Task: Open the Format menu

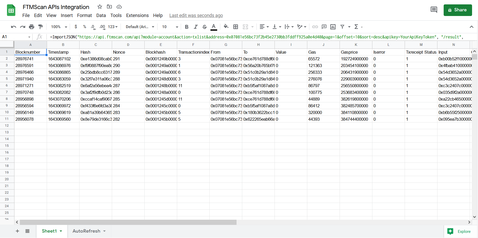Action: (84, 15)
